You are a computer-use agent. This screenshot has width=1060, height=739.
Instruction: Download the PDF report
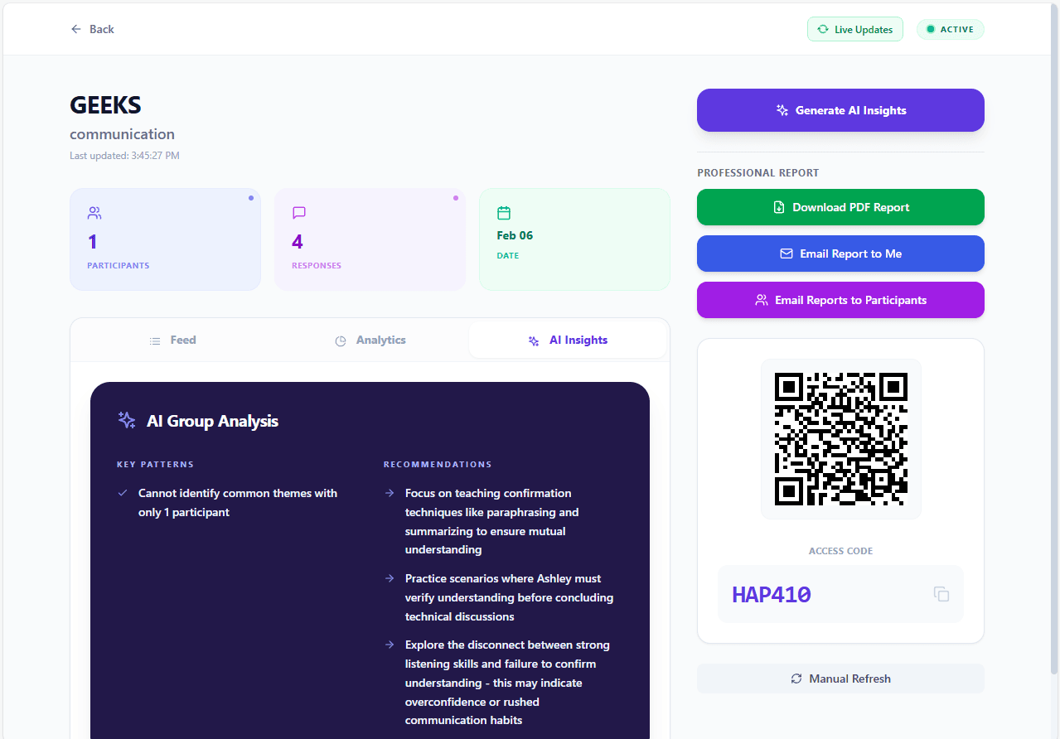(840, 206)
